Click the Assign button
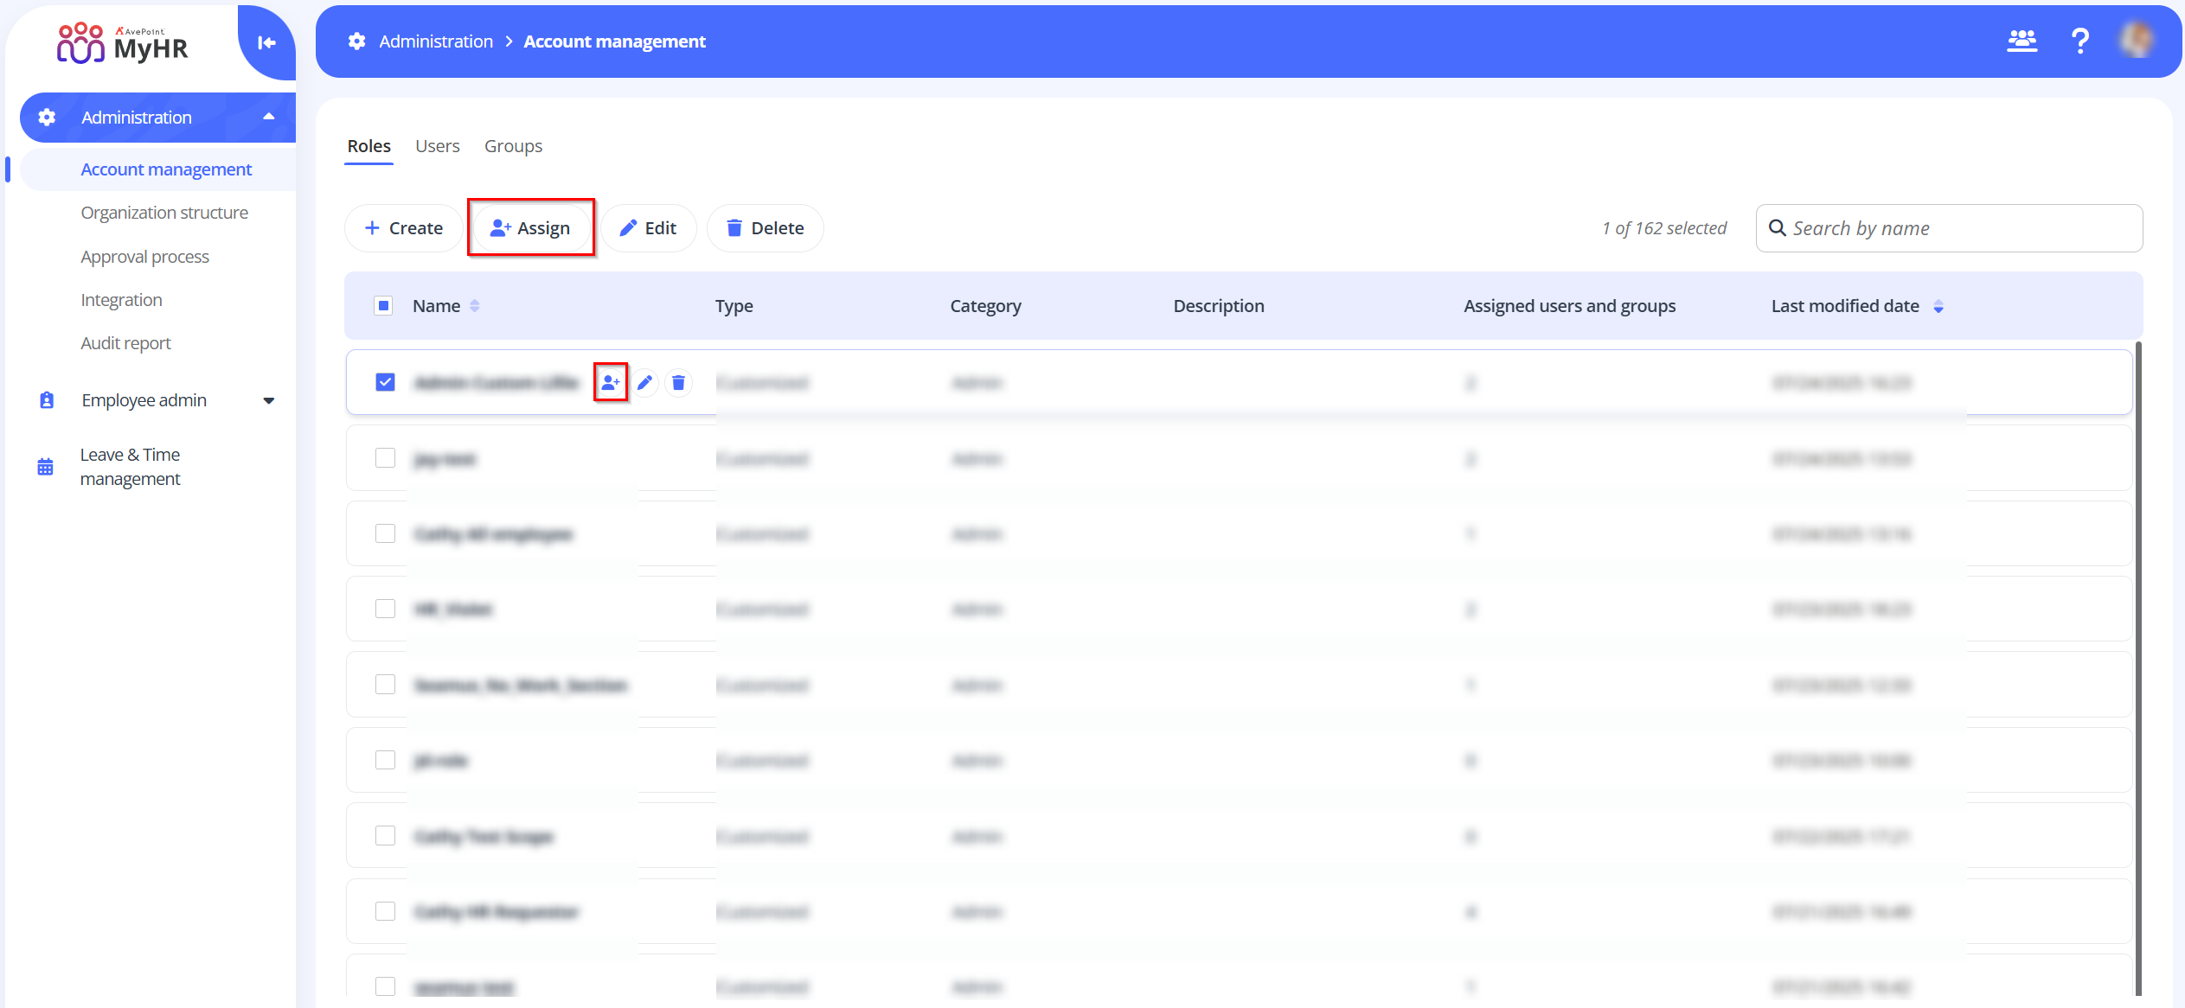This screenshot has width=2185, height=1008. pyautogui.click(x=530, y=228)
